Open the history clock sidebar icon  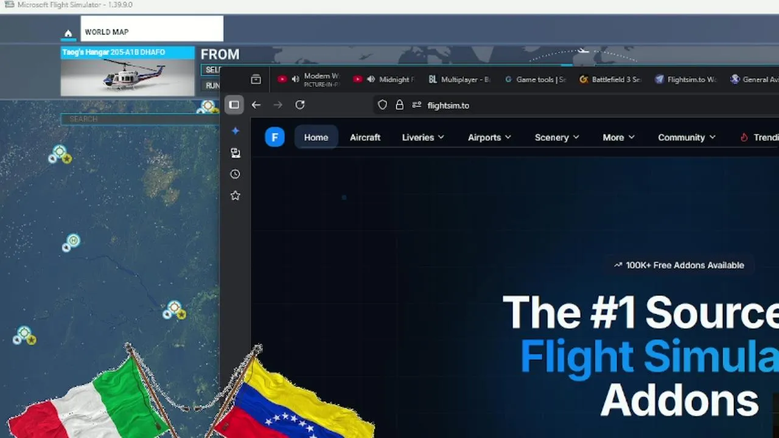coord(236,174)
